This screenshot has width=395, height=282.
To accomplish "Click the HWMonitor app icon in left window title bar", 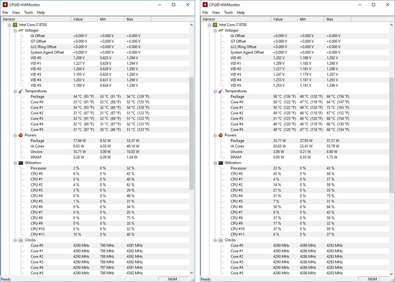I will click(x=5, y=5).
